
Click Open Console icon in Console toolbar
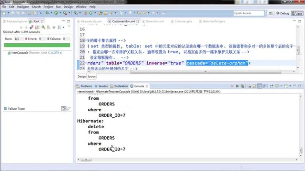pos(286,86)
